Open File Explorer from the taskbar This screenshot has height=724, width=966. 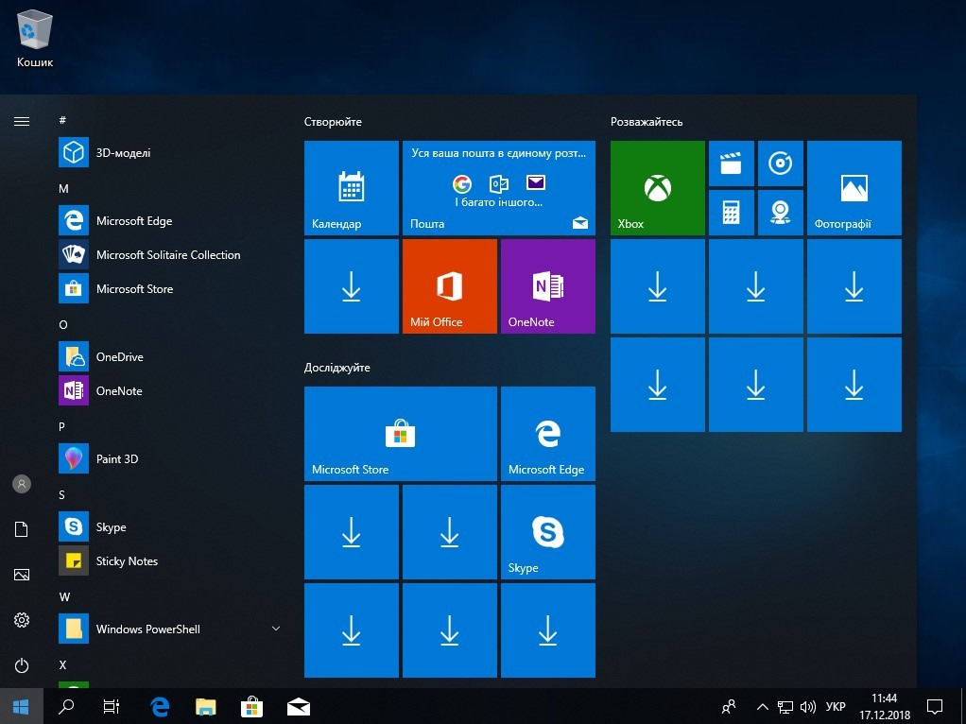[x=206, y=707]
